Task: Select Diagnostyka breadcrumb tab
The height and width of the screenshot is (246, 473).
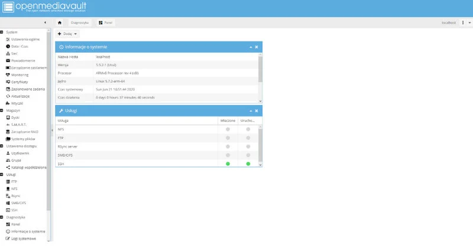Action: [80, 22]
